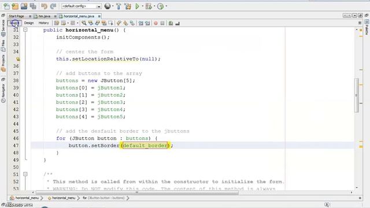The image size is (370, 208).
Task: Open the Profile Project dropdown arrow
Action: [166, 6]
